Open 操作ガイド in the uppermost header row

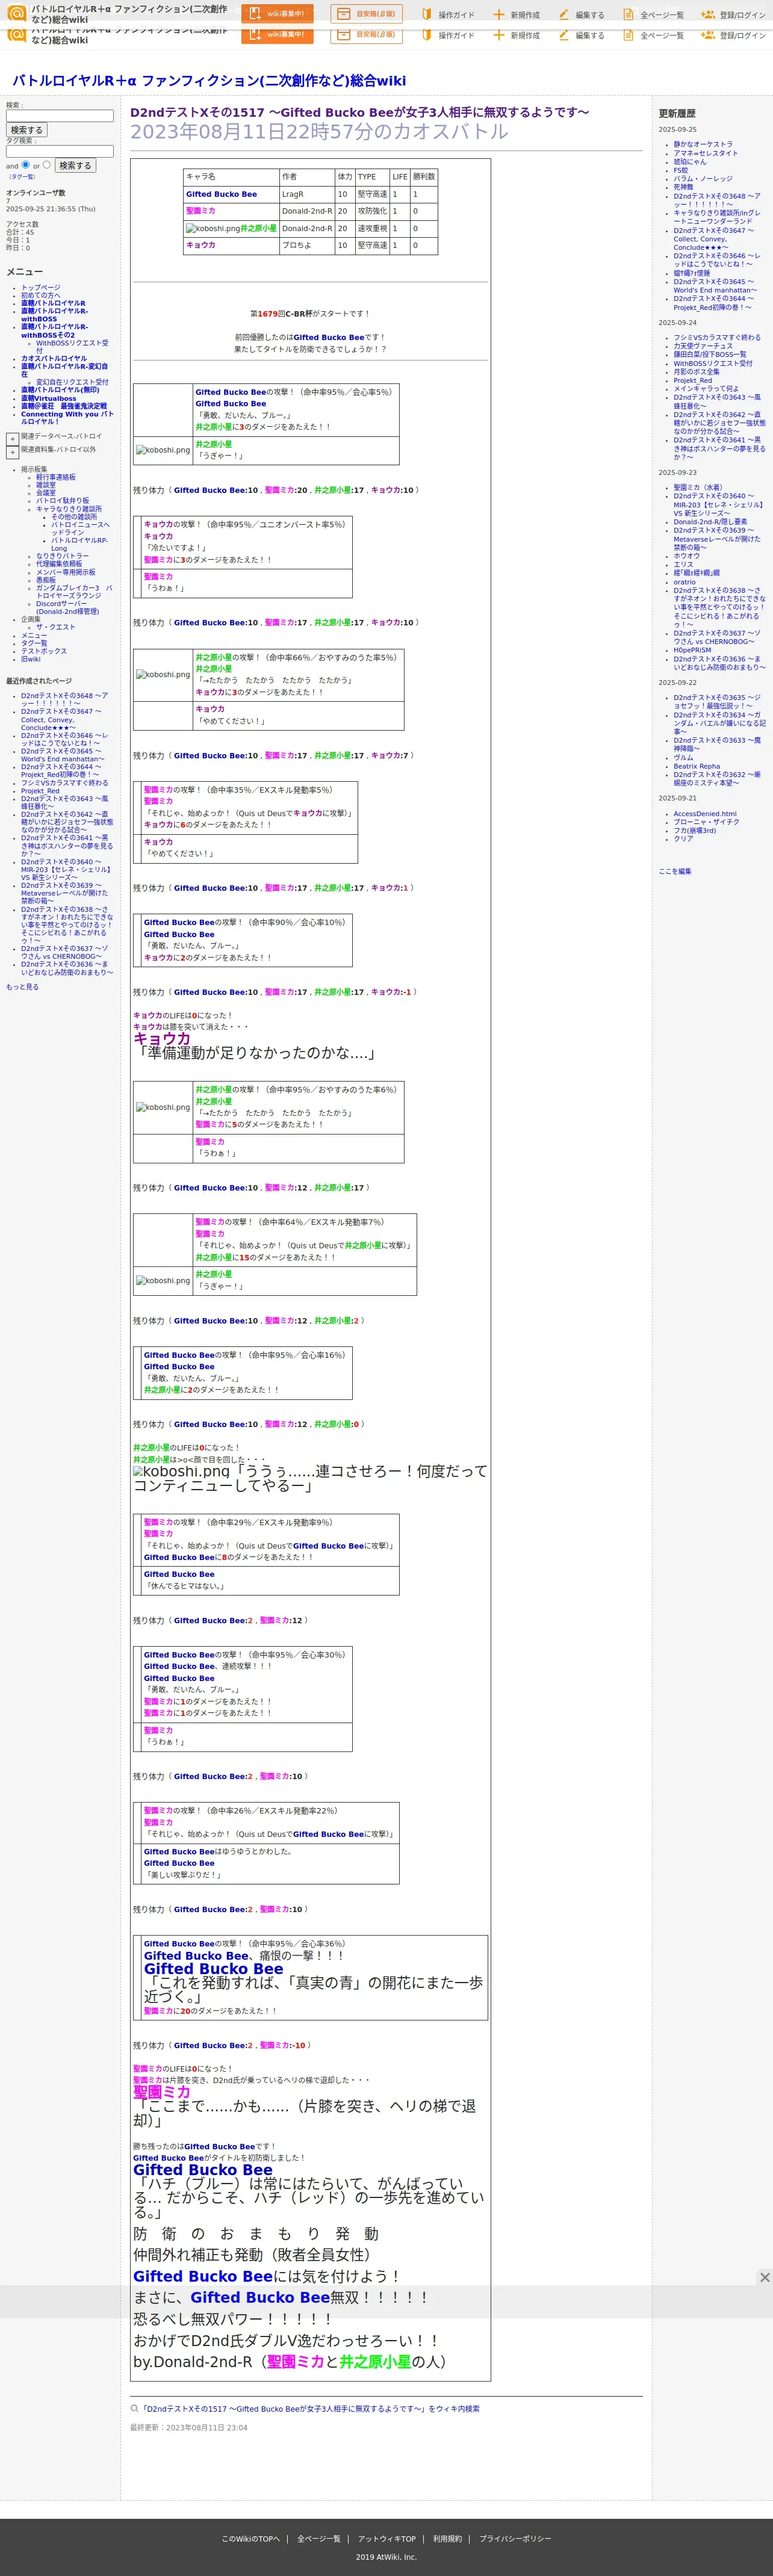coord(448,15)
